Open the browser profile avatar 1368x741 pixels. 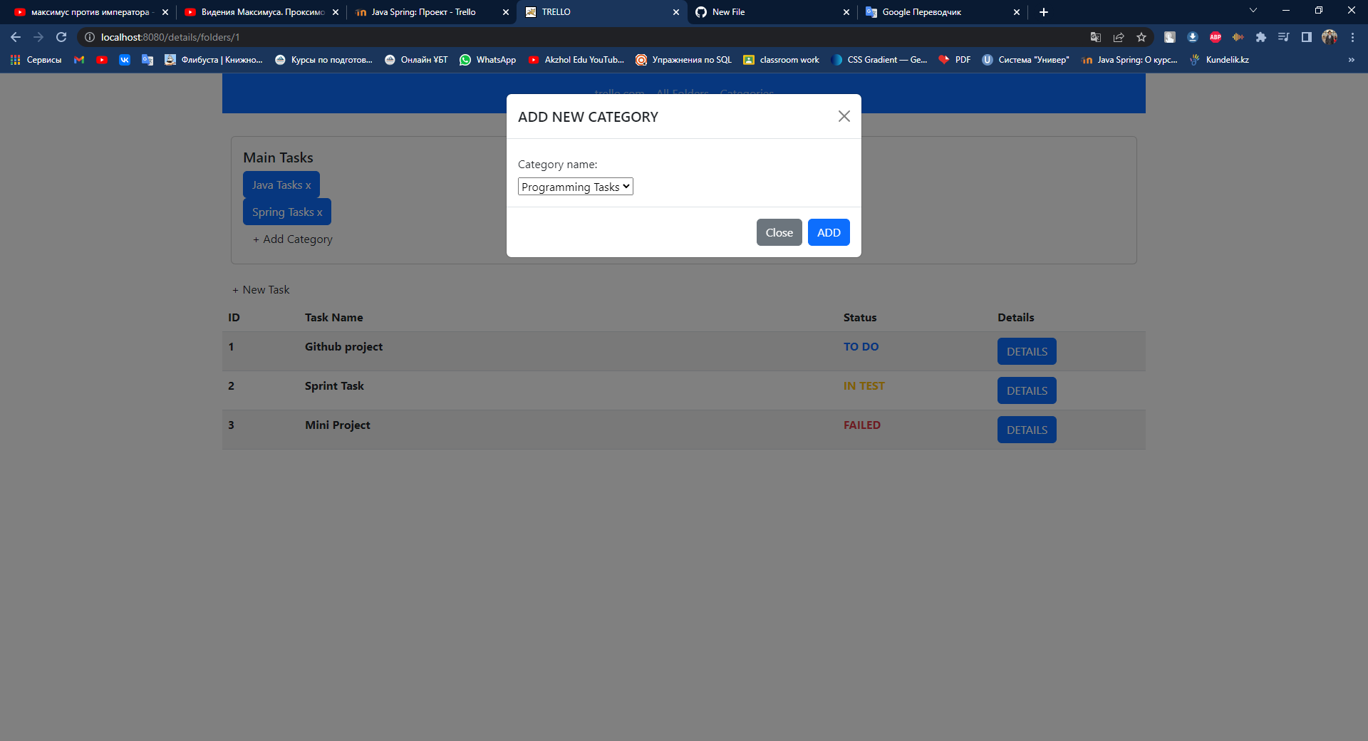pyautogui.click(x=1330, y=37)
